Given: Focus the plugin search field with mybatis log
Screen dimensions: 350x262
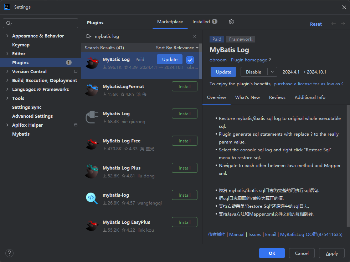Looking at the screenshot, I should (142, 36).
